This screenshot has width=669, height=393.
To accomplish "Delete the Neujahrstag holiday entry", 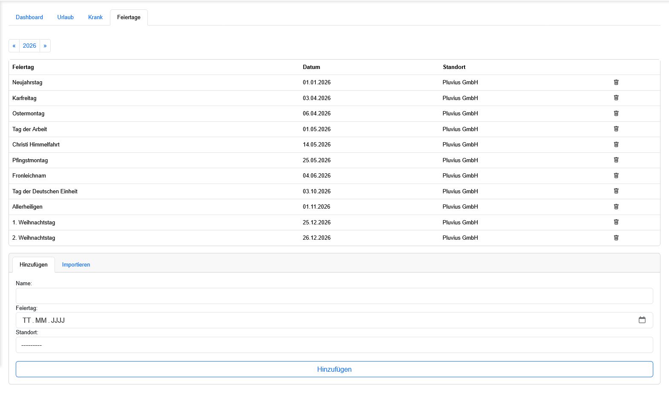I will [x=616, y=82].
